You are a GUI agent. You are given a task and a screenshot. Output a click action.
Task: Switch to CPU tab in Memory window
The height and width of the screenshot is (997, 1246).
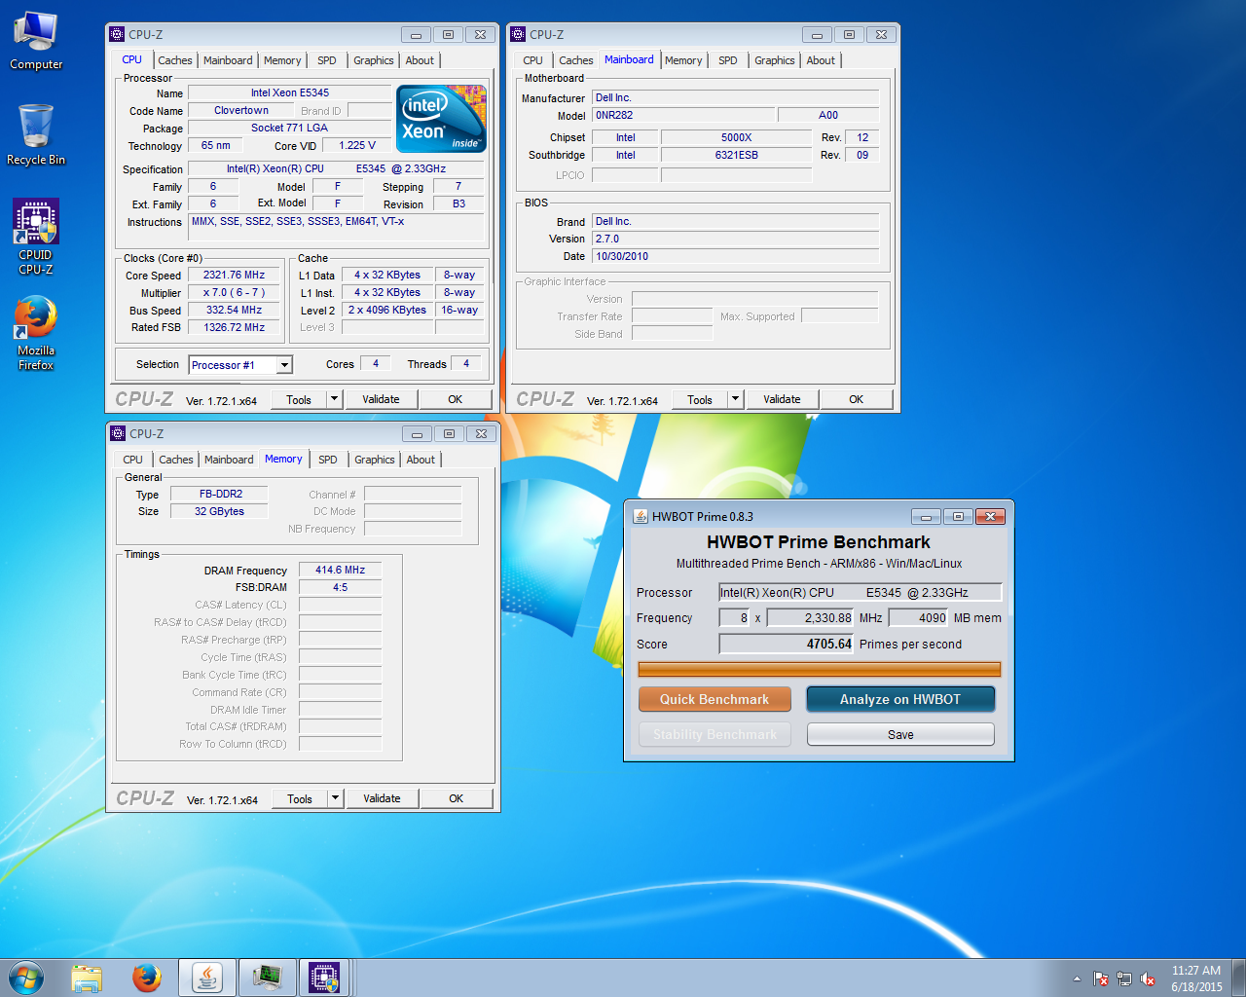(132, 460)
